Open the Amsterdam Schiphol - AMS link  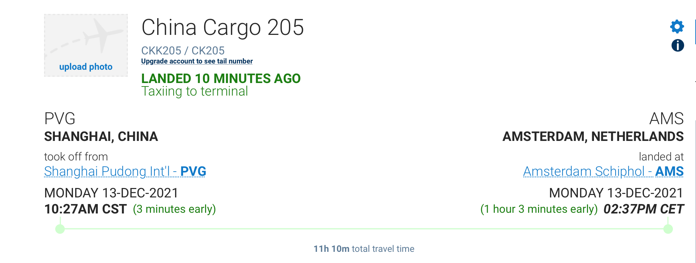(603, 171)
